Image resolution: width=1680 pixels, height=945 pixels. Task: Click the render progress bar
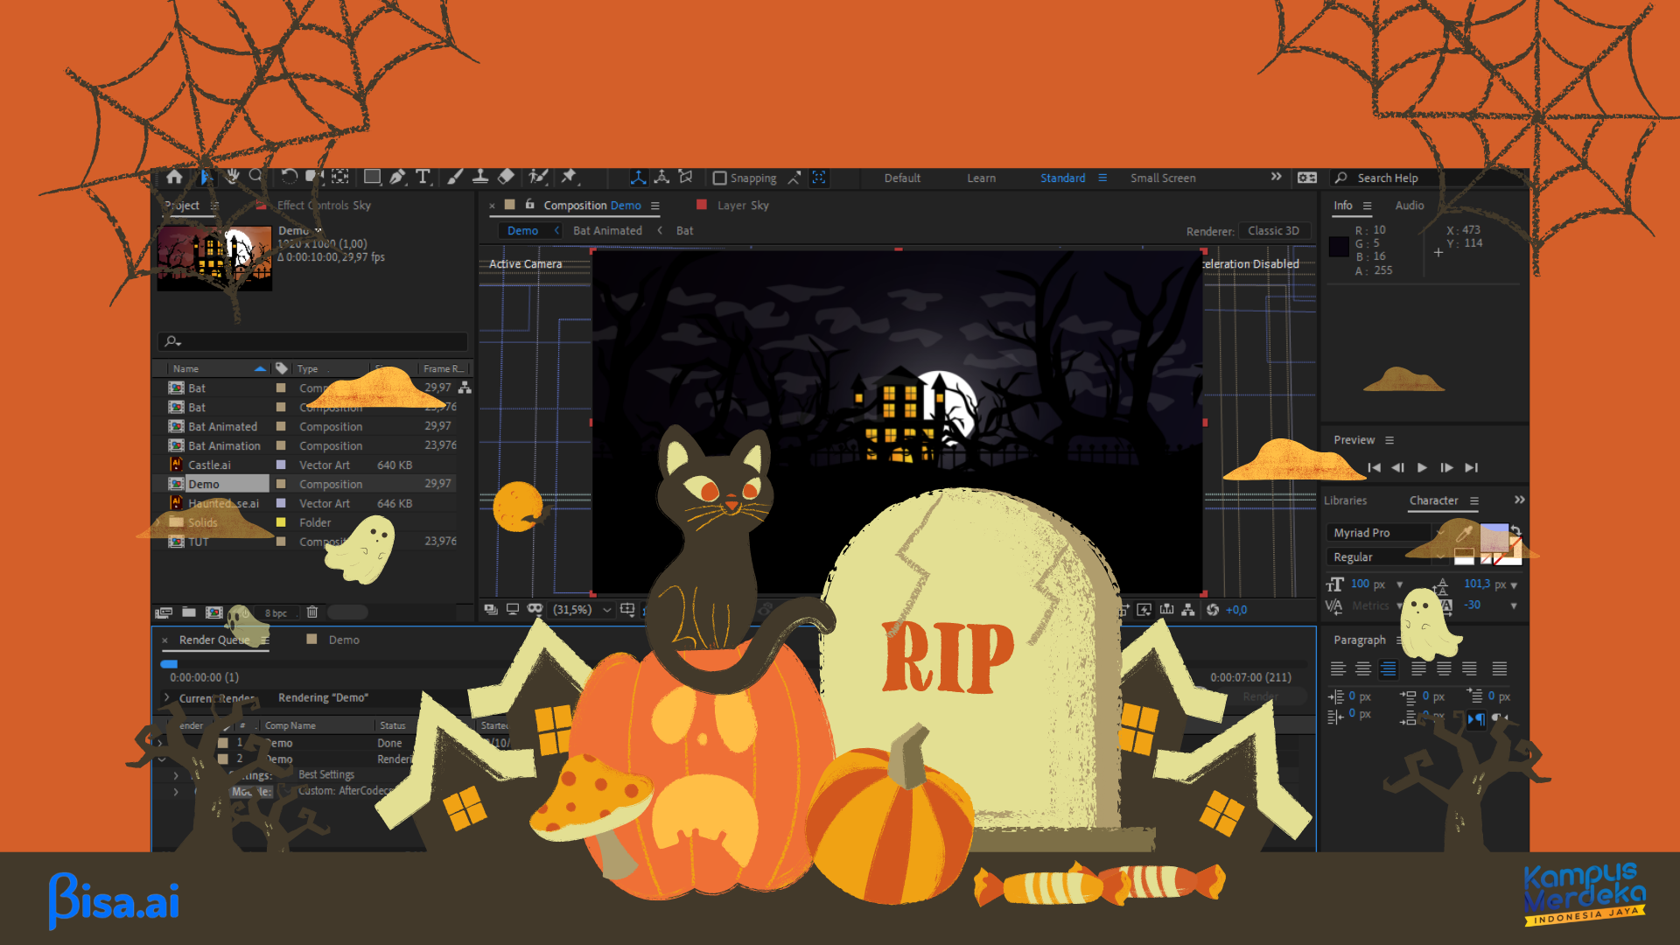732,664
